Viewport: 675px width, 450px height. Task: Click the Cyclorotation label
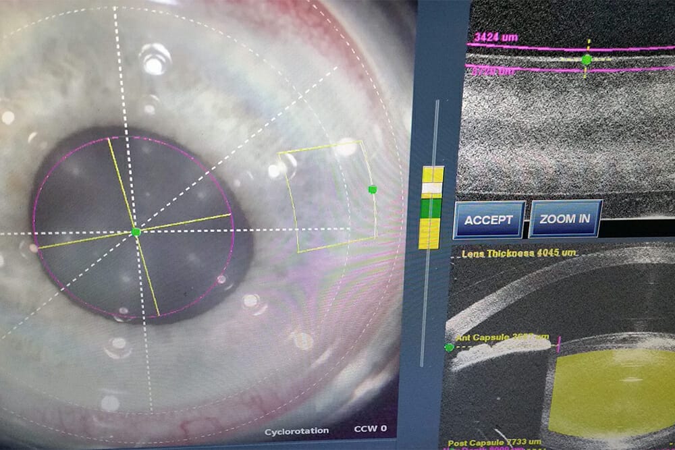coord(296,432)
